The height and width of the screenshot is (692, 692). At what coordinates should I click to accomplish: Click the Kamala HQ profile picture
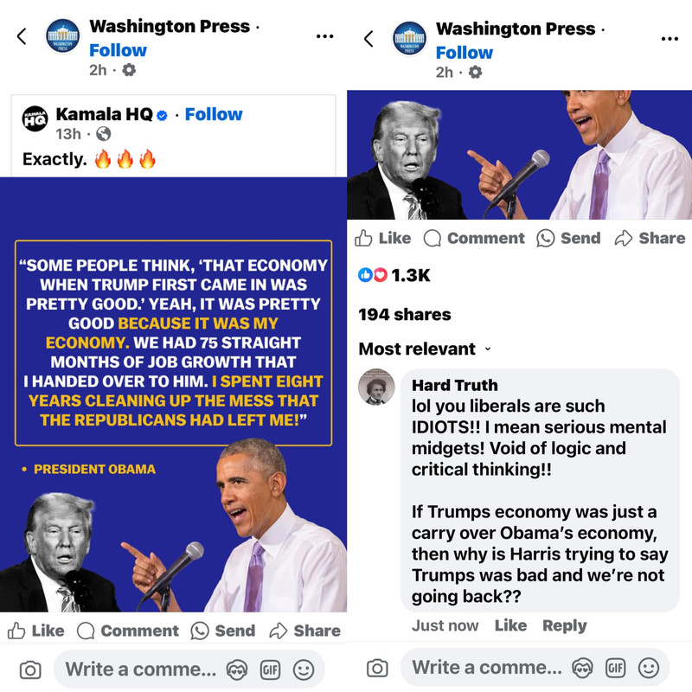tap(35, 119)
